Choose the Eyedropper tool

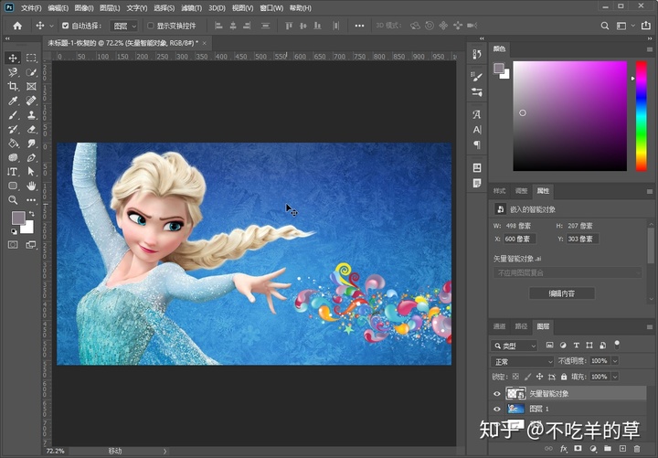13,101
